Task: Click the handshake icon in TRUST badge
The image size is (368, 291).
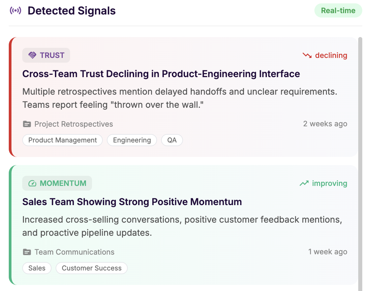Action: [x=32, y=55]
